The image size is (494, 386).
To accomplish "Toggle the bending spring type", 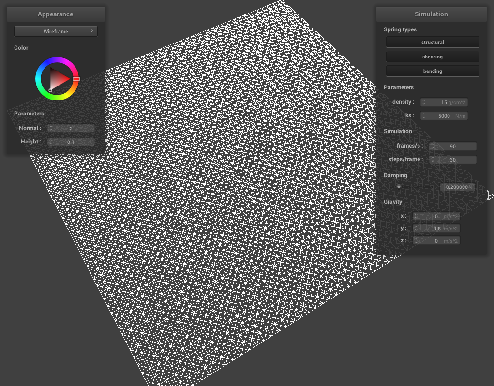I will 432,71.
